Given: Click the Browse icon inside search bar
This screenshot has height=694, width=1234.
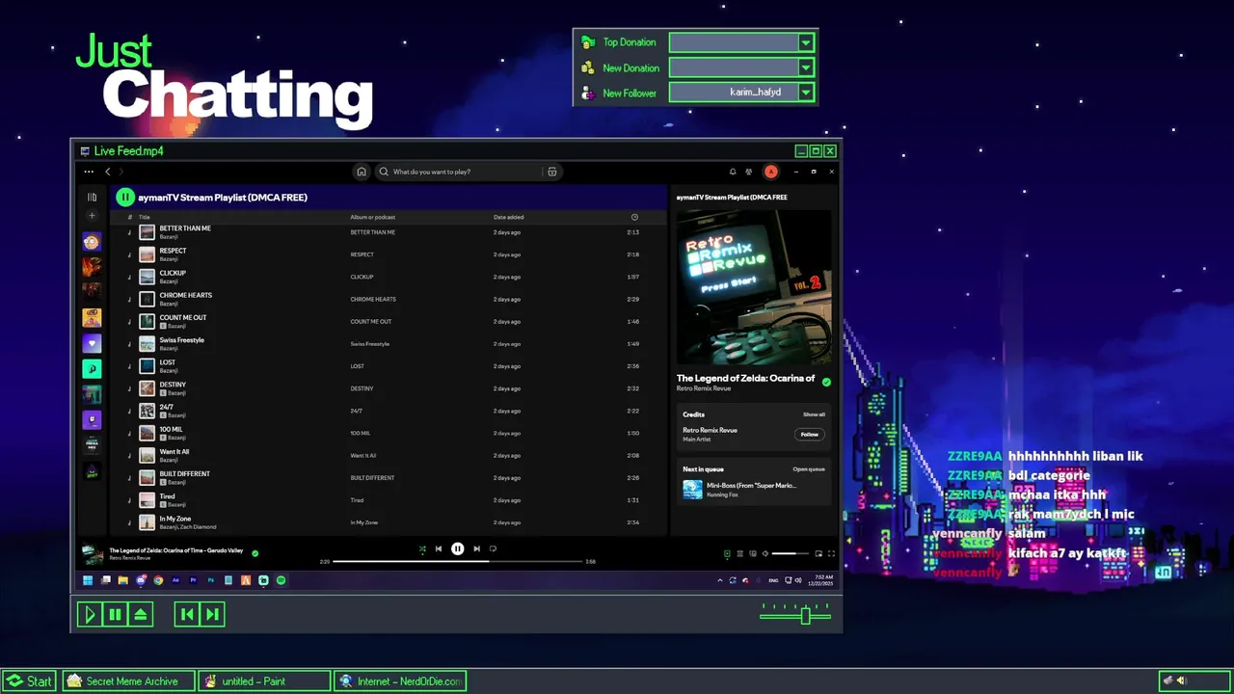Looking at the screenshot, I should pyautogui.click(x=552, y=172).
